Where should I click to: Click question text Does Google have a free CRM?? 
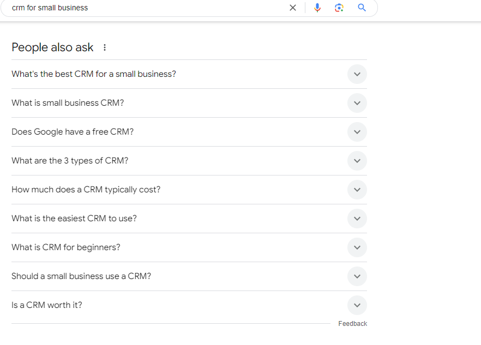pos(73,131)
